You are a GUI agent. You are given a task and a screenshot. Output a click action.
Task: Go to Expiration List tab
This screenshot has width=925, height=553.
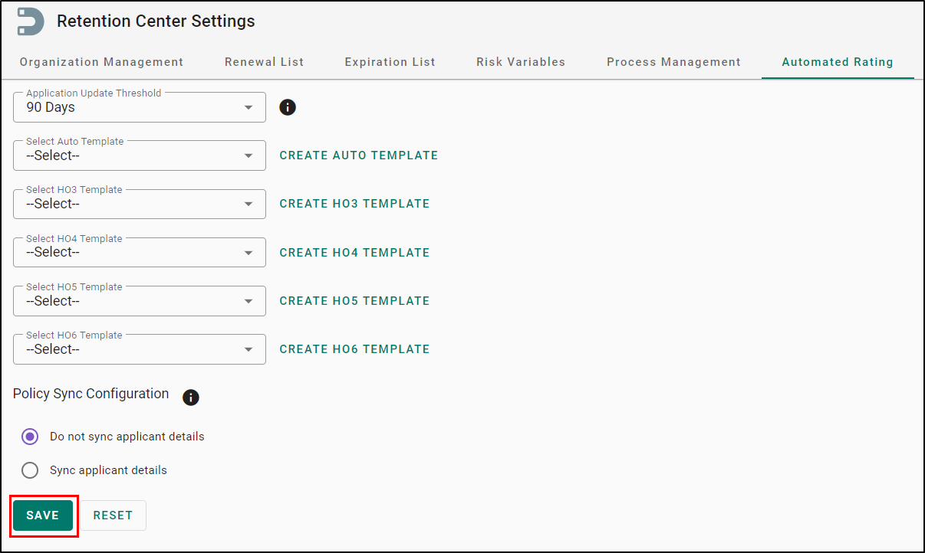click(390, 62)
